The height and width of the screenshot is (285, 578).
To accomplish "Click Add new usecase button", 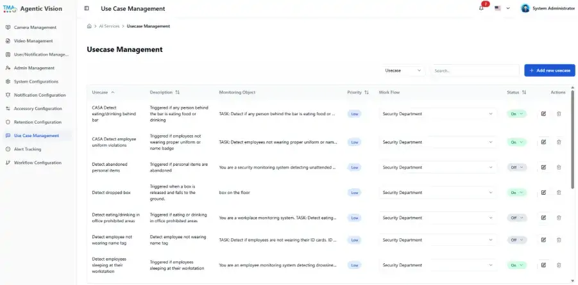I will pos(550,70).
